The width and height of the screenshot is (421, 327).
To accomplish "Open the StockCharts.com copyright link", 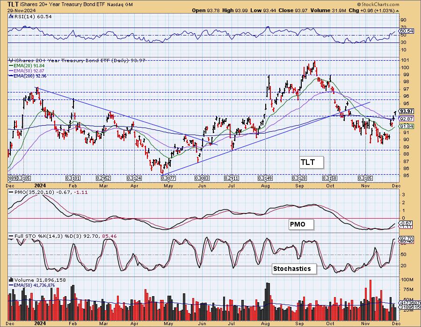I will click(378, 4).
